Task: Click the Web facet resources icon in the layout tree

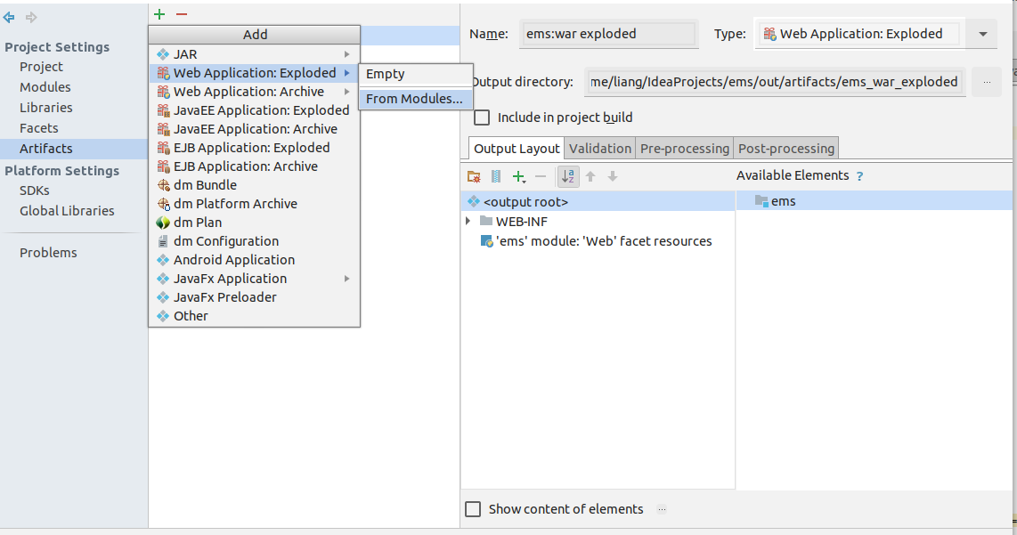Action: pyautogui.click(x=486, y=241)
